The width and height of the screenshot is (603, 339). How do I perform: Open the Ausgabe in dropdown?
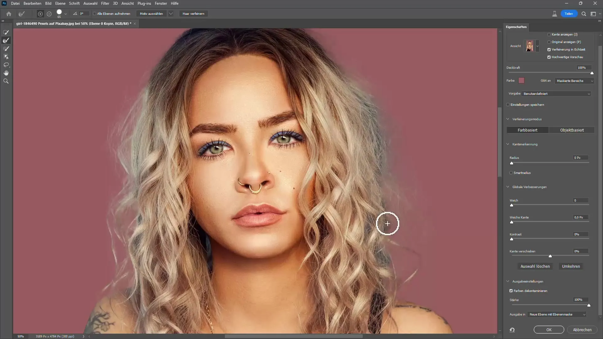click(x=557, y=315)
